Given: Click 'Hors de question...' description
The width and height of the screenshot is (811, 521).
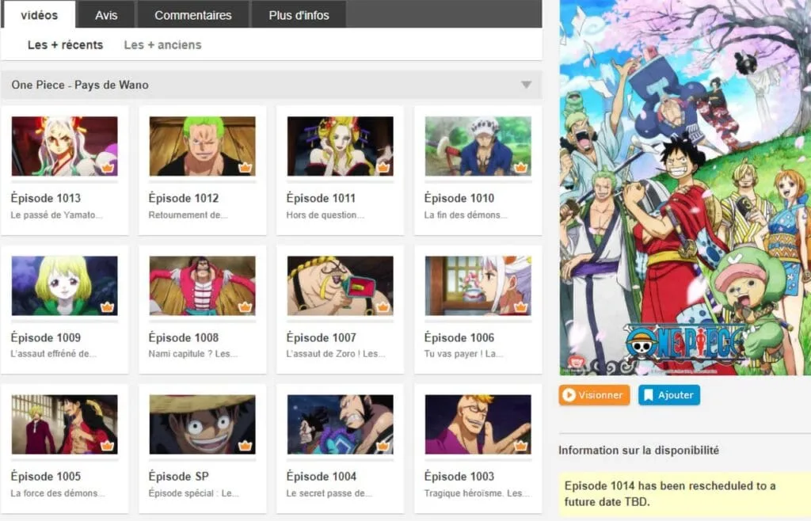Looking at the screenshot, I should coord(325,215).
